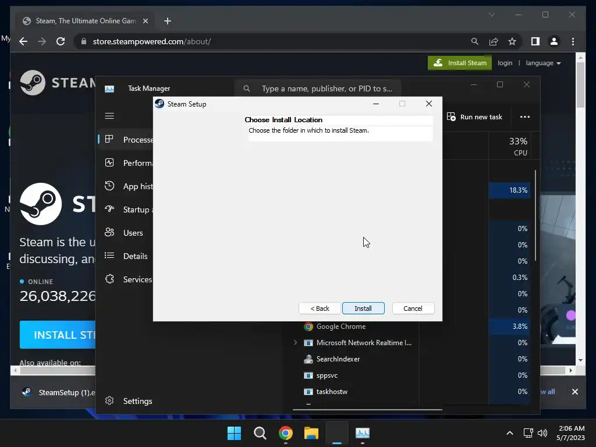
Task: Open the Steam login link
Action: [x=505, y=63]
